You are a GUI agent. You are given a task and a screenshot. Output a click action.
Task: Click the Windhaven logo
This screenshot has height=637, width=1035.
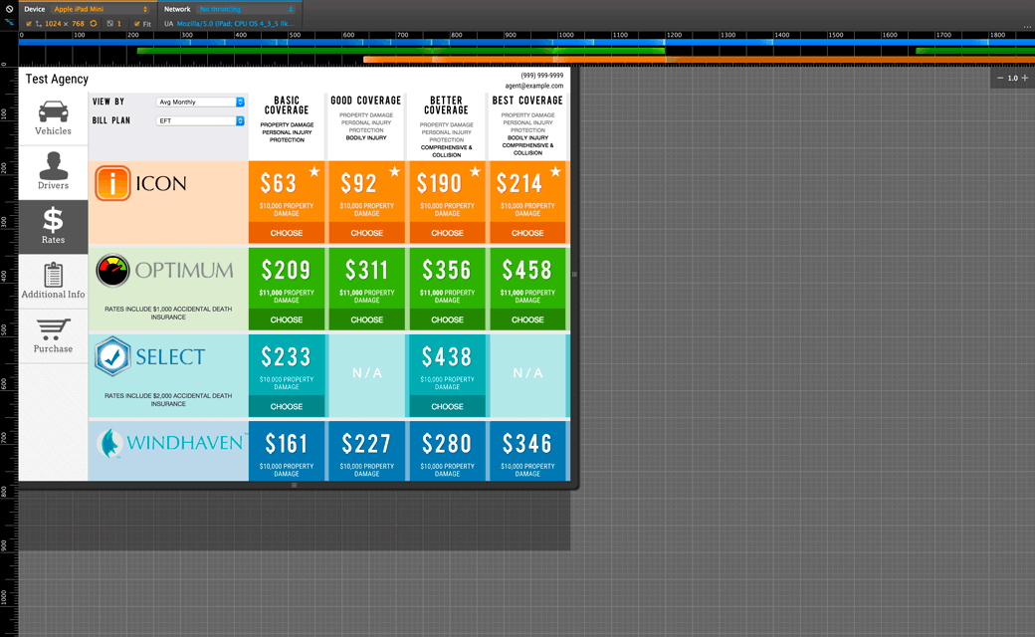point(170,443)
